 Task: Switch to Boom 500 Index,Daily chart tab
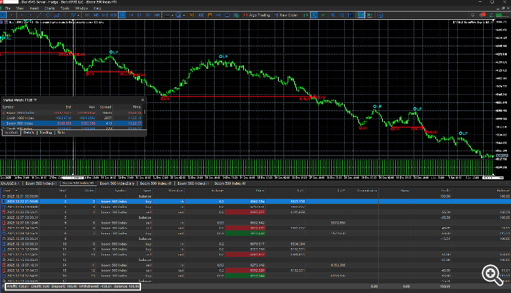pyautogui.click(x=119, y=183)
